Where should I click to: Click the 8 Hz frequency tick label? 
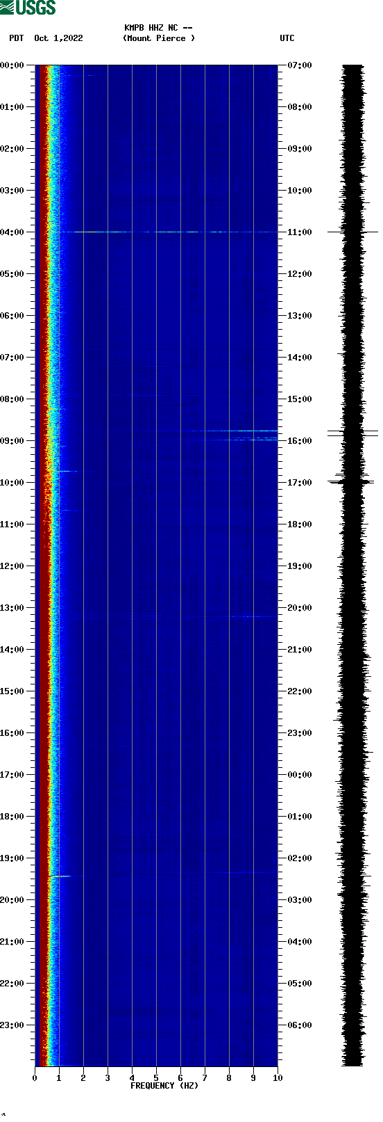click(x=229, y=1077)
